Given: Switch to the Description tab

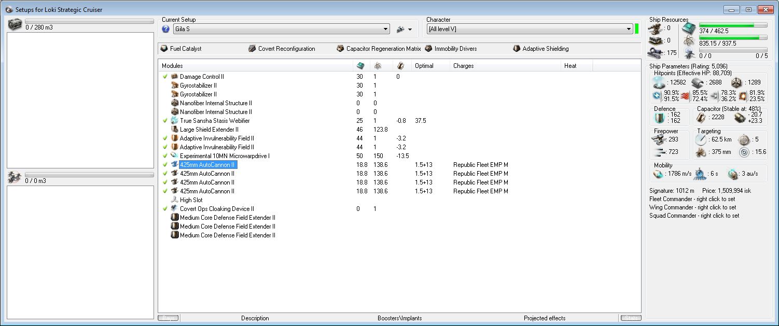Looking at the screenshot, I should [x=255, y=318].
